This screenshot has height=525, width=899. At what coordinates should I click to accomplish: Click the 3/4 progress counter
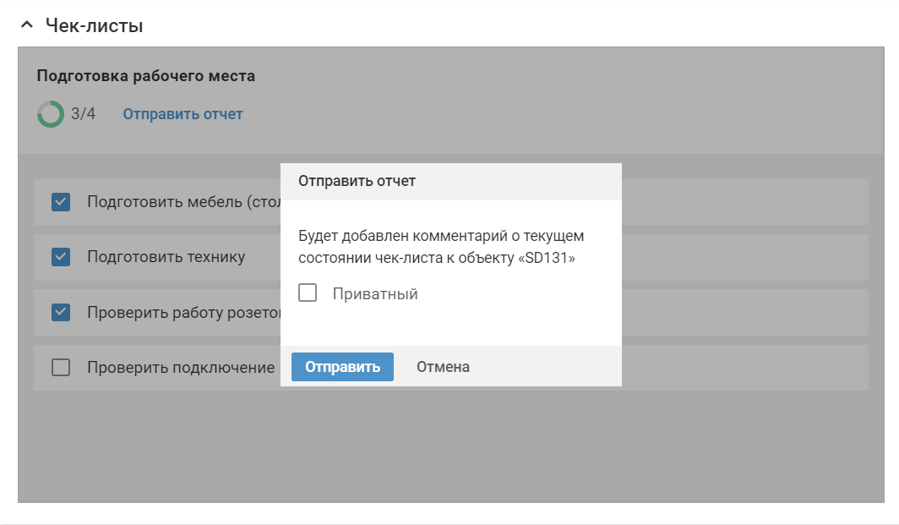point(83,114)
